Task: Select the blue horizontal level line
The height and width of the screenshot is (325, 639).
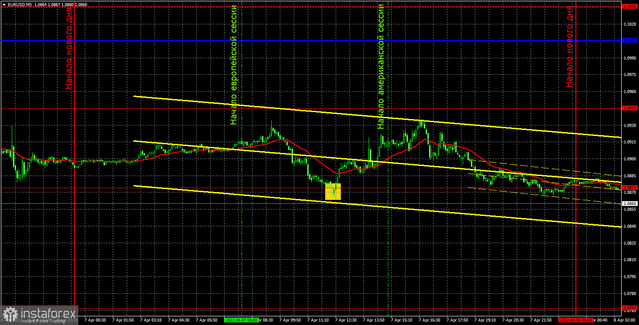Action: tap(311, 40)
